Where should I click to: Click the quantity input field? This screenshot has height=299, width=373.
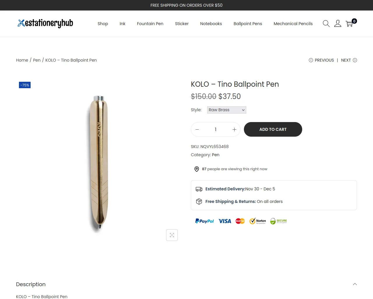216,129
